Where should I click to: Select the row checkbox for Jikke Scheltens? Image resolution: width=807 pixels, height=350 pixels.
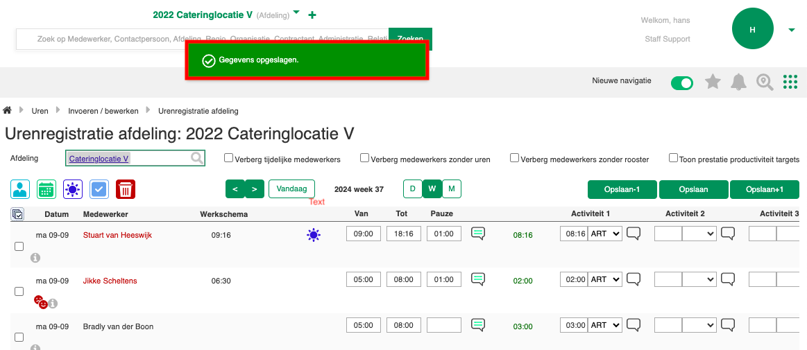pos(19,292)
